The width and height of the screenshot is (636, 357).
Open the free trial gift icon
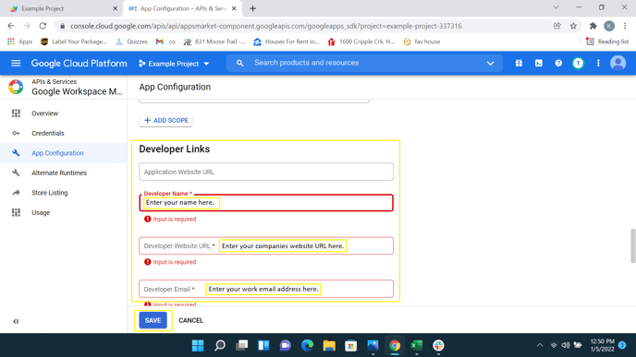519,63
